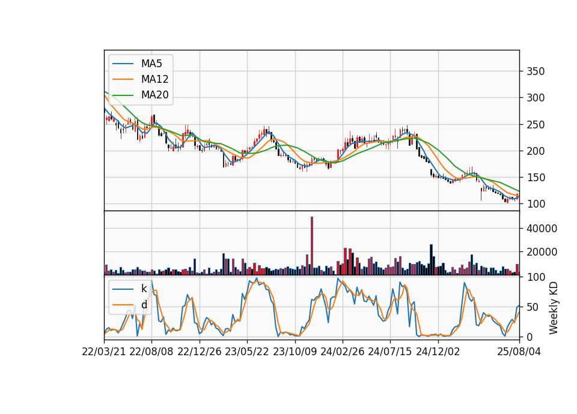The image size is (577, 414).
Task: Click the 24/02/26 date label
Action: point(342,352)
